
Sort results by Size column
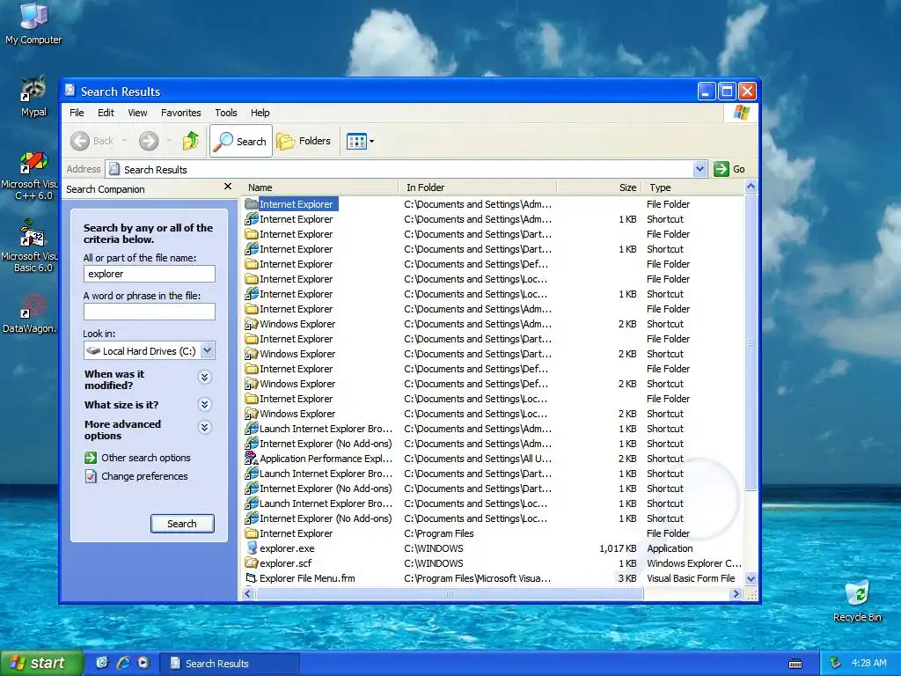tap(598, 187)
